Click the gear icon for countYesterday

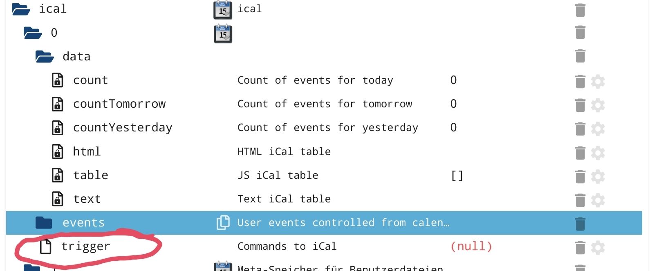click(x=598, y=129)
